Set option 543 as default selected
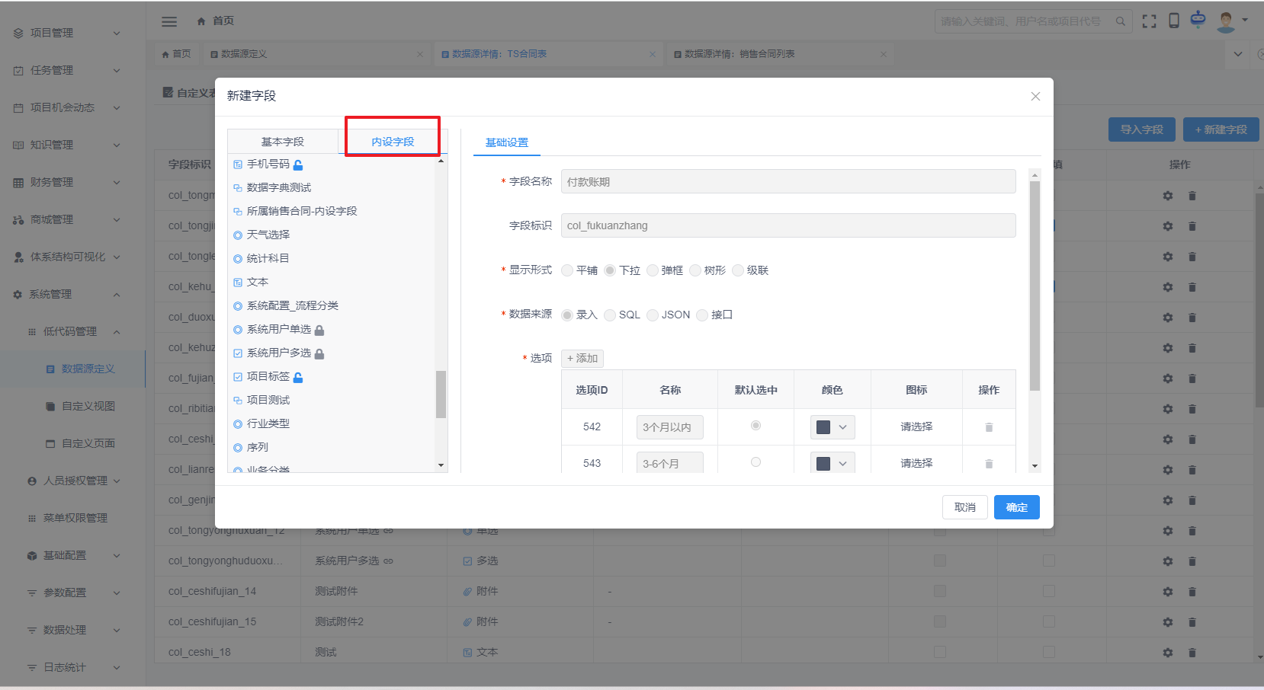The height and width of the screenshot is (690, 1264). (x=756, y=462)
